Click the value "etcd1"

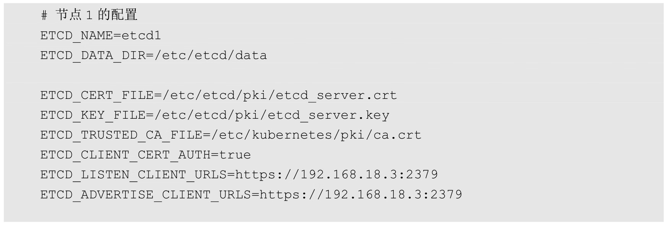pyautogui.click(x=141, y=36)
